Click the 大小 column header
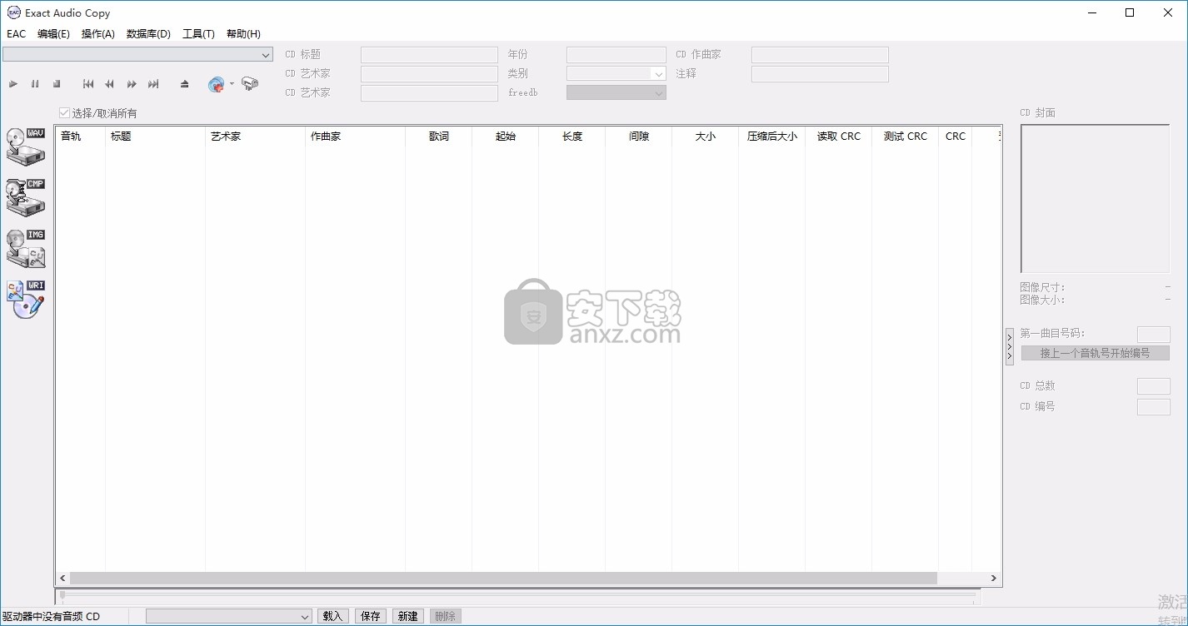The height and width of the screenshot is (626, 1188). pos(706,137)
